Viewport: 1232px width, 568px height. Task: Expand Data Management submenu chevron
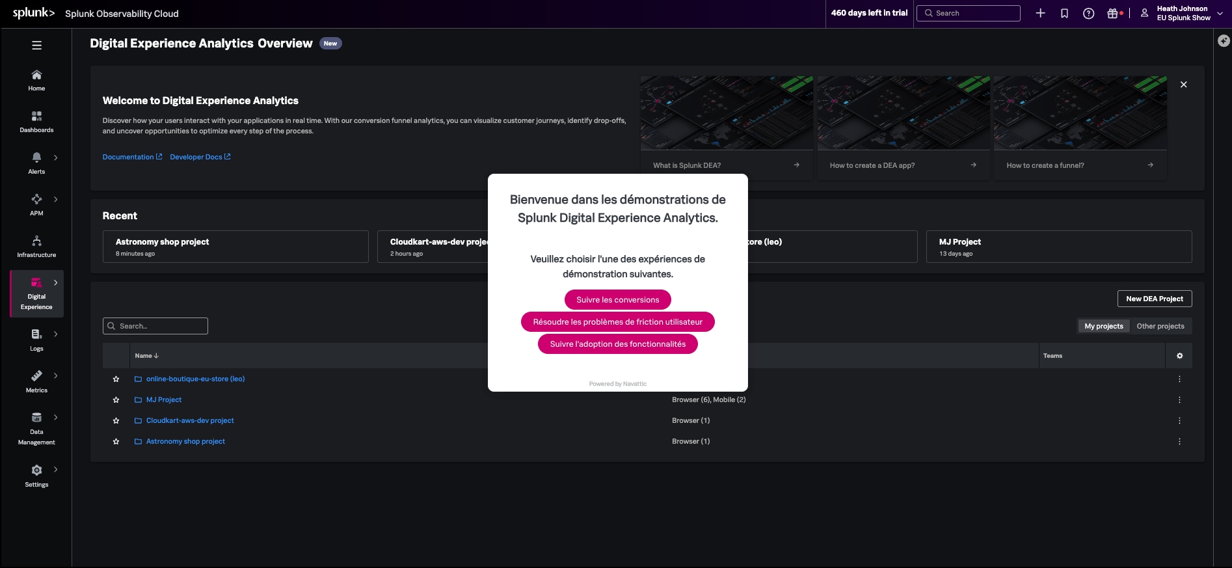(x=56, y=418)
